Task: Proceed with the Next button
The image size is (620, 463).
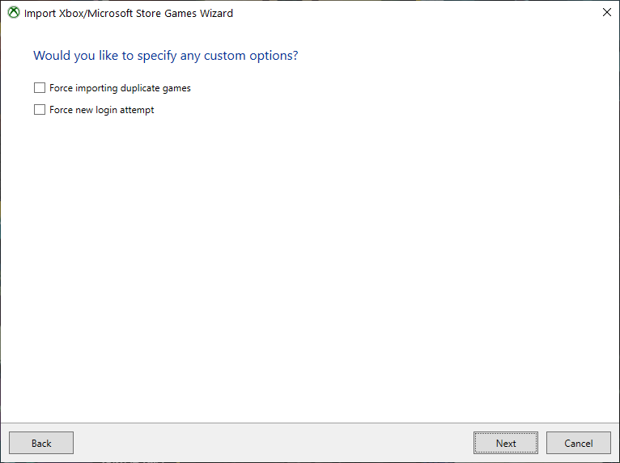Action: (506, 443)
